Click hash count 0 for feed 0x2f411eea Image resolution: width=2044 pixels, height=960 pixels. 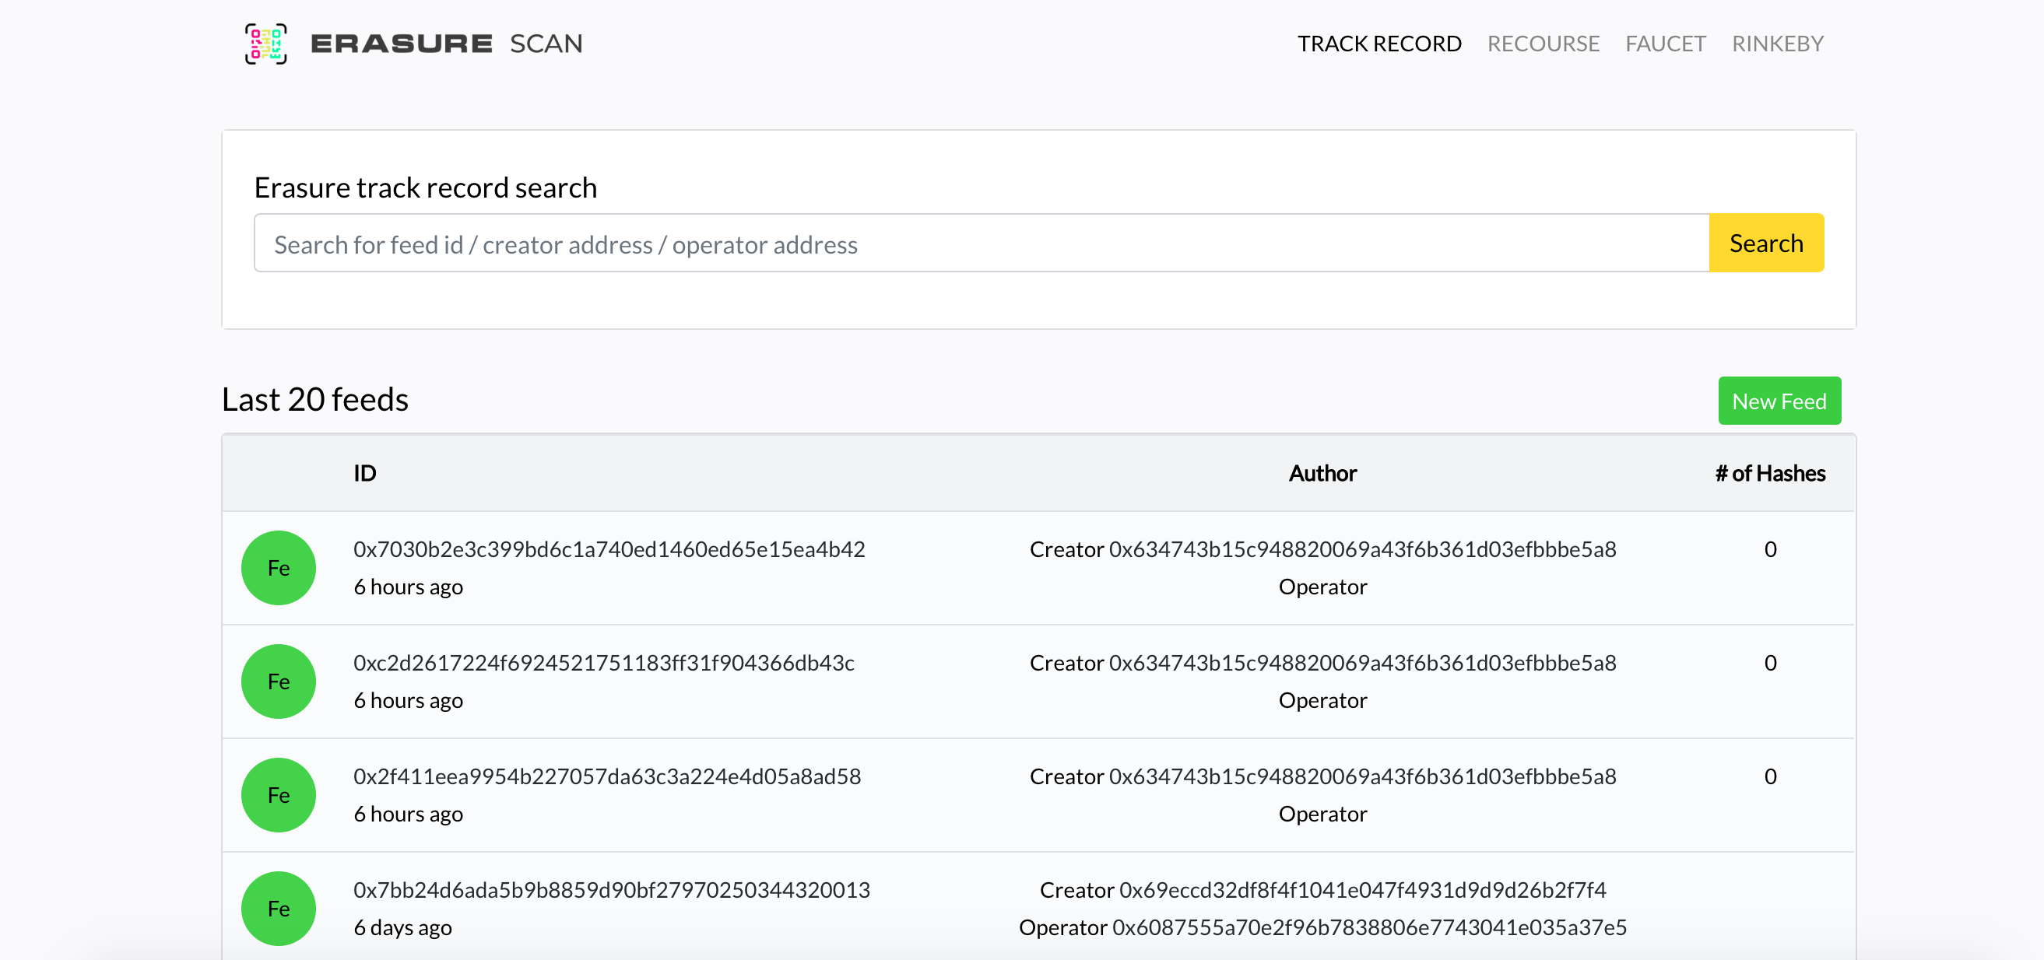click(1770, 776)
